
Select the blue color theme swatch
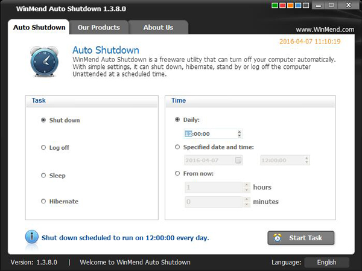point(298,5)
